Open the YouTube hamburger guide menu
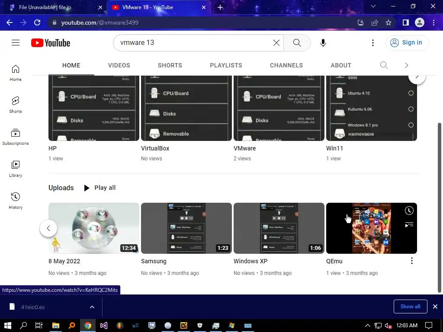The height and width of the screenshot is (332, 443). [x=16, y=43]
